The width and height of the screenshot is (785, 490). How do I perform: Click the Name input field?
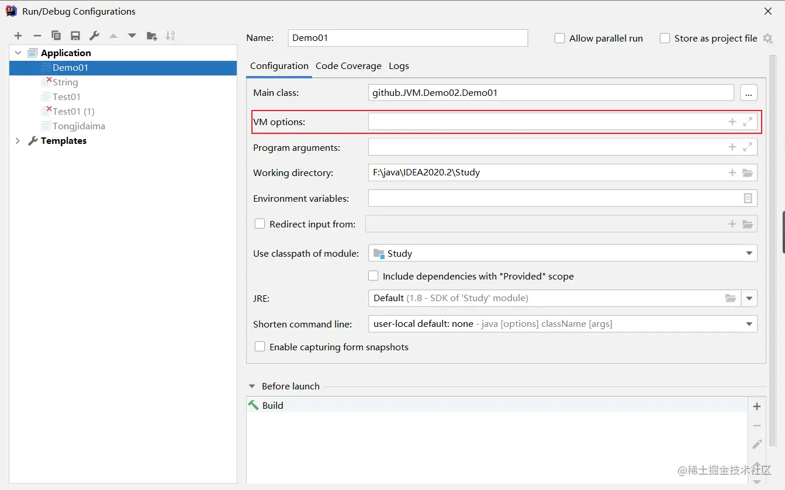click(x=408, y=38)
